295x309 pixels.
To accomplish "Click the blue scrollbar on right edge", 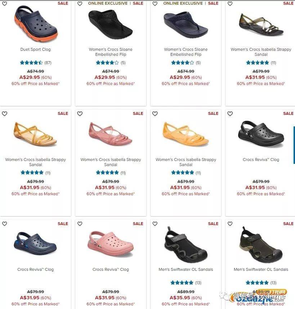I will click(x=294, y=145).
